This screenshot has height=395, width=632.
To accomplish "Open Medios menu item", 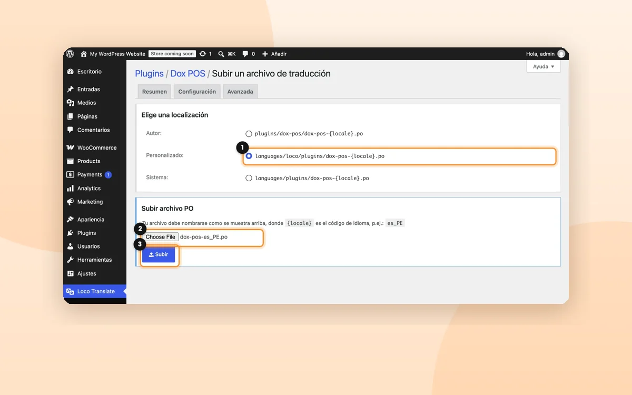I will coord(95,103).
